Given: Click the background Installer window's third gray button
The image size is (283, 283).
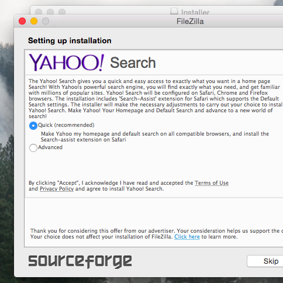Looking at the screenshot, I should (62, 12).
